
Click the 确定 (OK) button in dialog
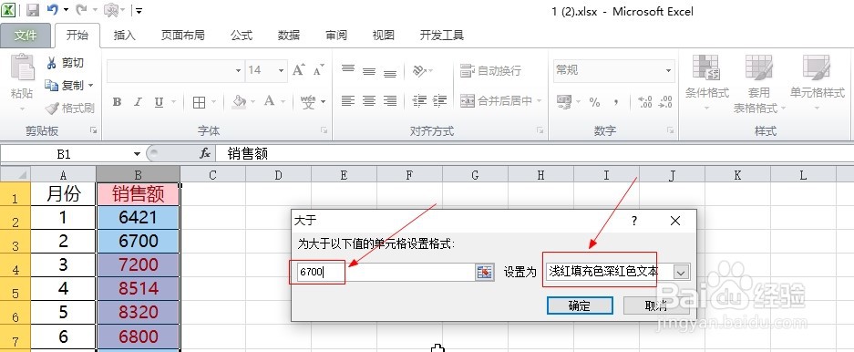tap(580, 305)
